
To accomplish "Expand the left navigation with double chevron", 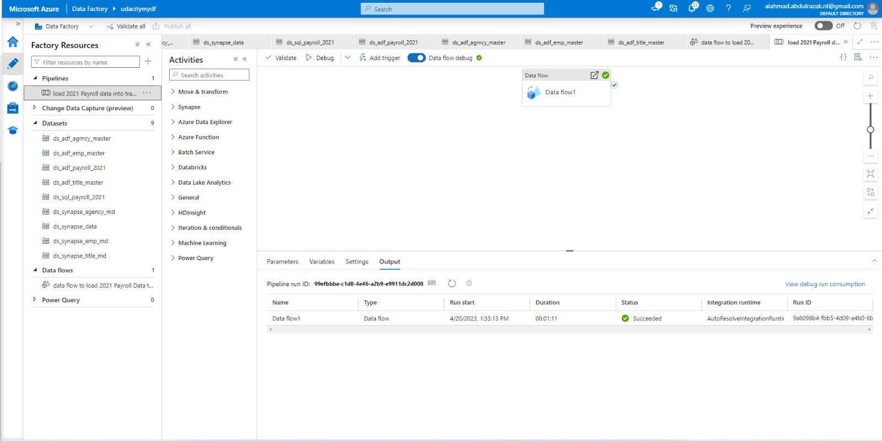I will 18,24.
